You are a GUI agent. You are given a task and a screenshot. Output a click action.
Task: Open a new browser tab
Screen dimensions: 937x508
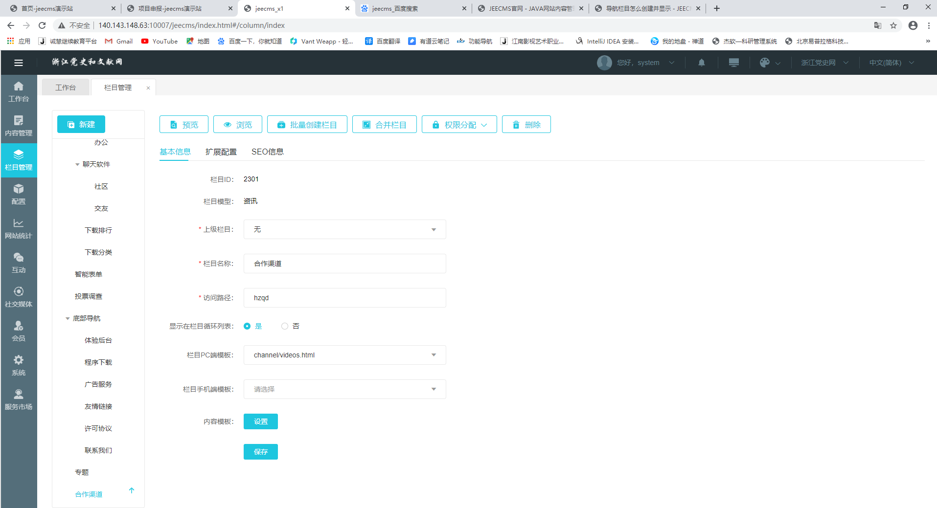point(717,8)
